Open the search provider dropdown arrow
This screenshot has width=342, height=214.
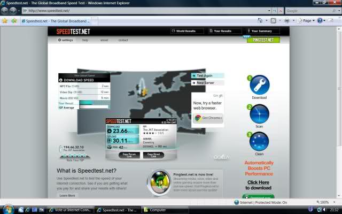pyautogui.click(x=339, y=11)
